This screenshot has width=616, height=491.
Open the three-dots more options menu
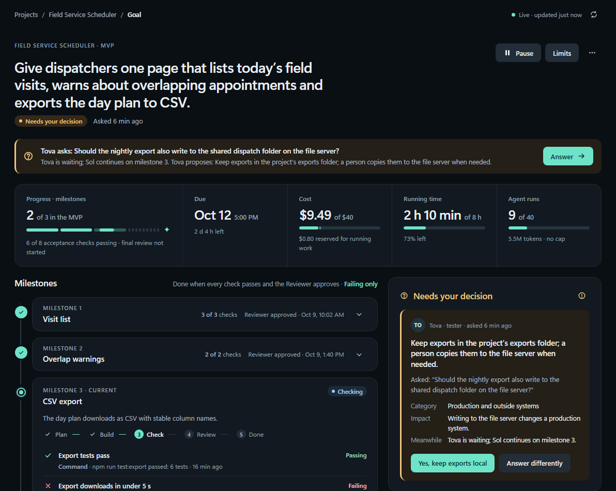click(592, 53)
